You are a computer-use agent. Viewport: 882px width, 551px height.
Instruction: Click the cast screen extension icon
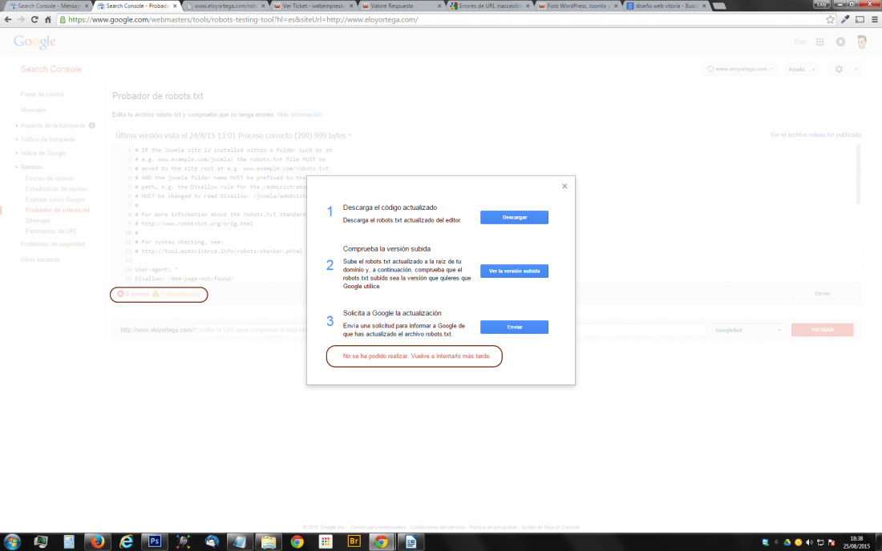(x=860, y=20)
